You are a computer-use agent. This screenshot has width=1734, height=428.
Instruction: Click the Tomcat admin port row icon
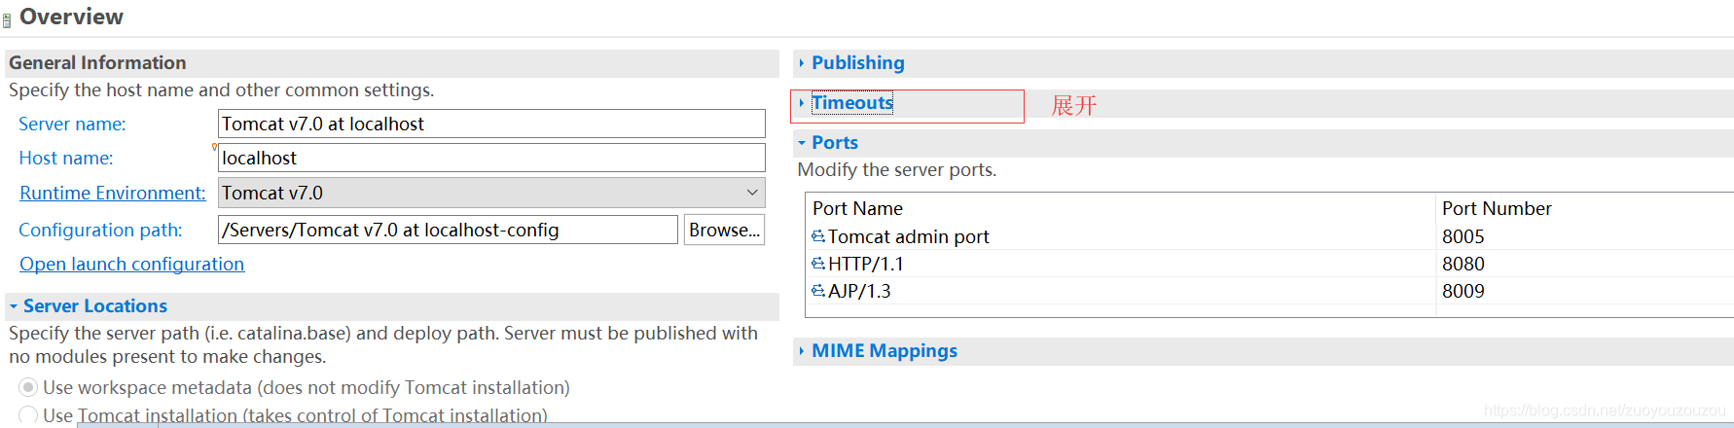[818, 236]
